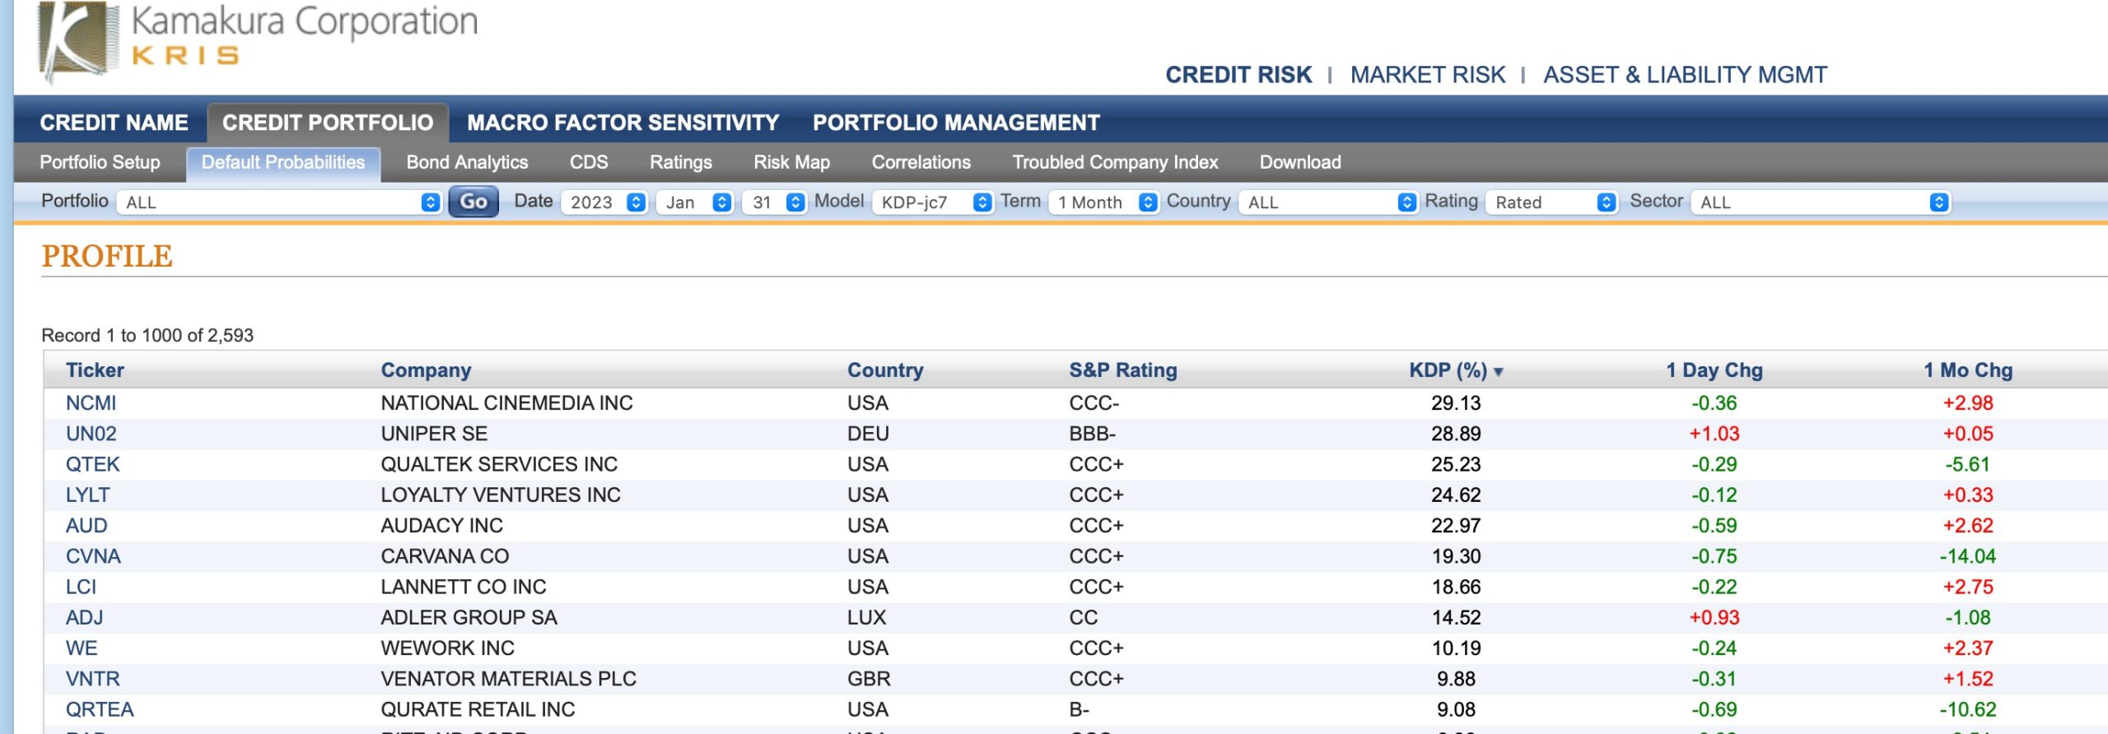Click company name VENATOR MATERIALS PLC
Image resolution: width=2108 pixels, height=734 pixels.
[508, 679]
